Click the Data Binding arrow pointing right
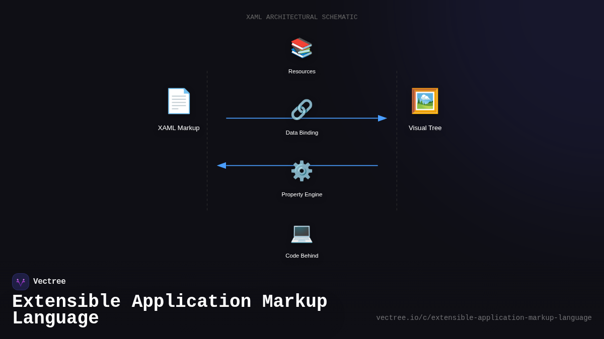Screen dimensions: 604x339 point(383,119)
